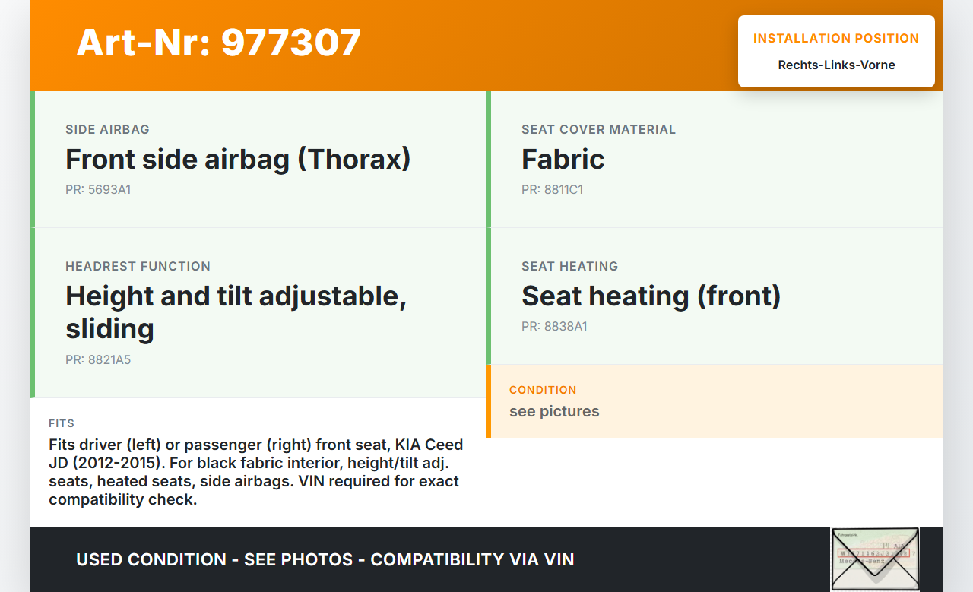973x592 pixels.
Task: Click the Used Condition footer banner text
Action: (x=325, y=560)
